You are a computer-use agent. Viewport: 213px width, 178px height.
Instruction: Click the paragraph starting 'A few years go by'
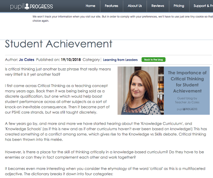click(106, 131)
